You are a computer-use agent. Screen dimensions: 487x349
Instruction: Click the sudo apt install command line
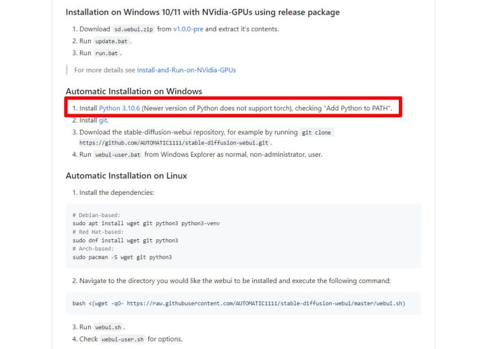pos(146,223)
